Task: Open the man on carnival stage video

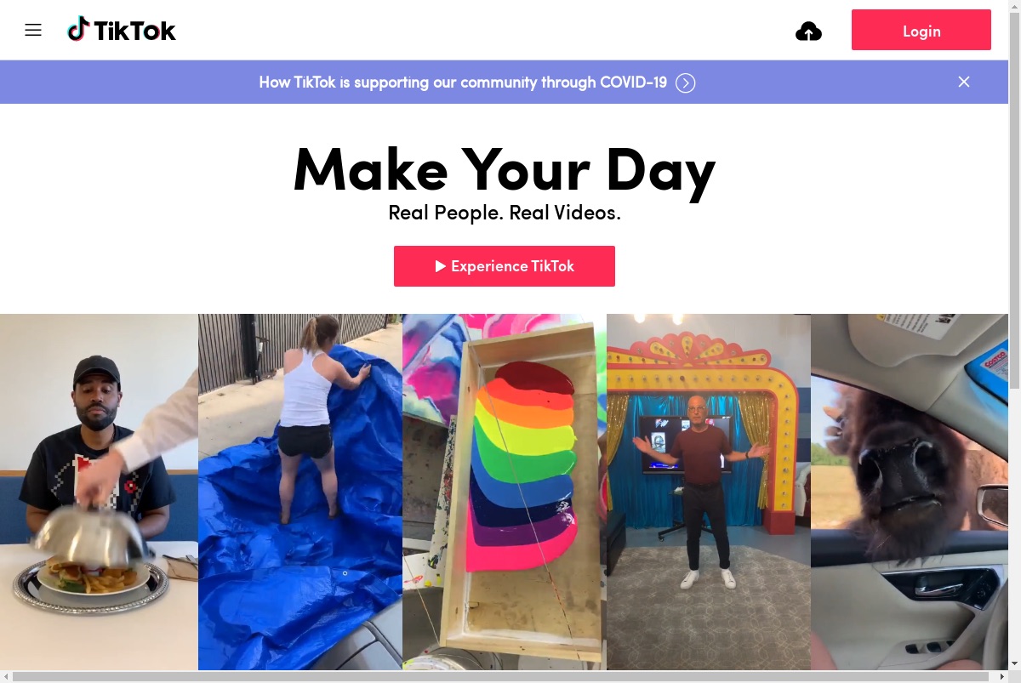Action: coord(709,492)
